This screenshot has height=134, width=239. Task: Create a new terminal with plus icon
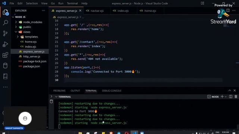pyautogui.click(x=222, y=97)
